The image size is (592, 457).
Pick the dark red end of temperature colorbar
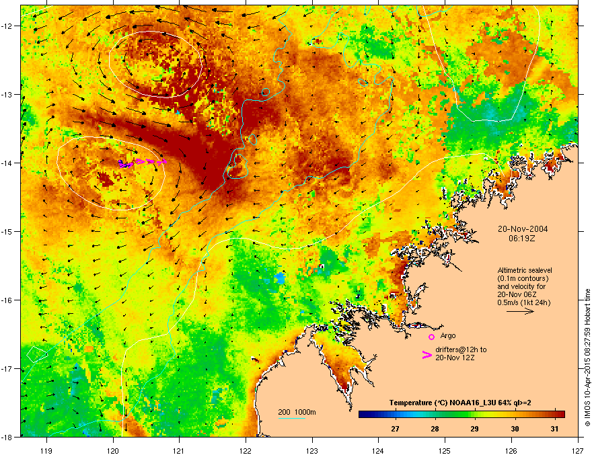click(x=560, y=415)
